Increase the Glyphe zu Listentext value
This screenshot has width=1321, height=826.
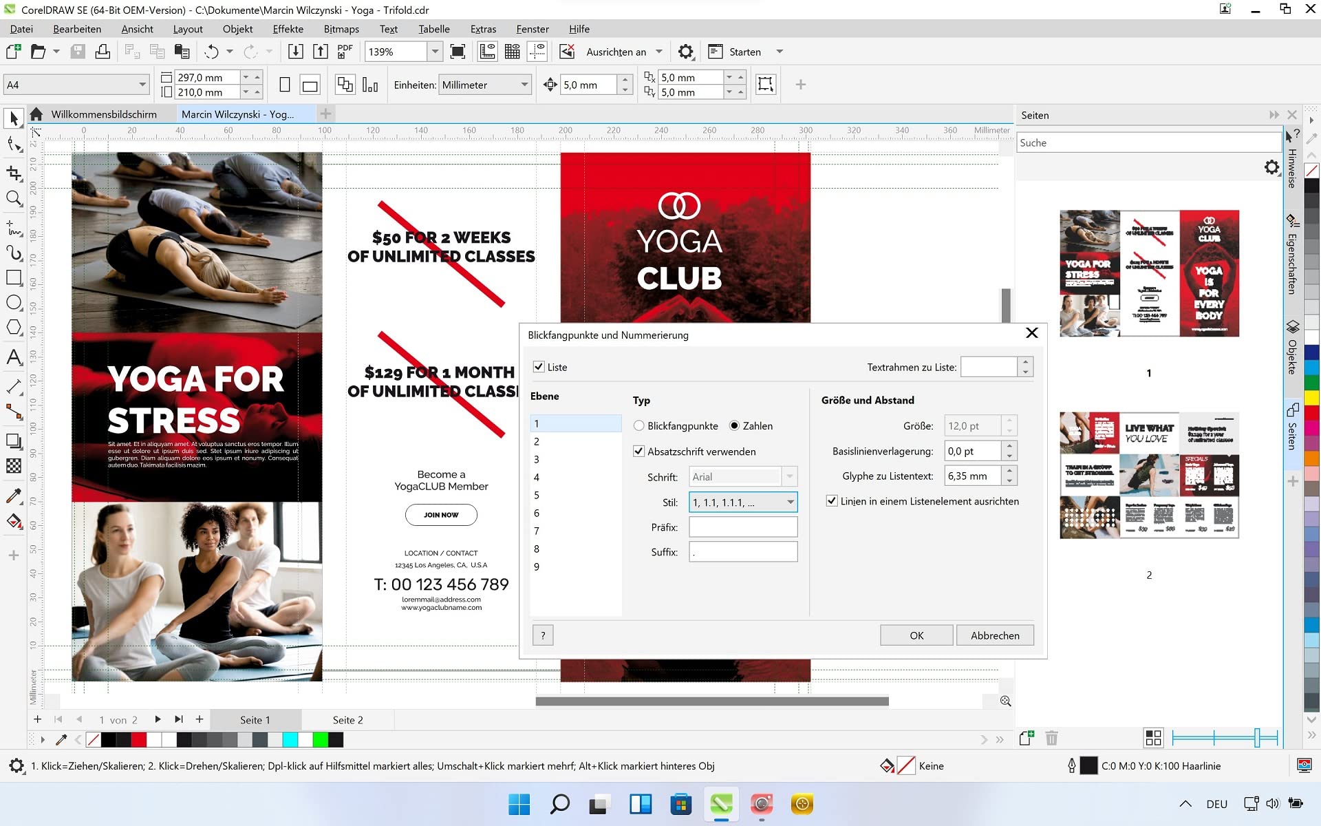click(1009, 471)
